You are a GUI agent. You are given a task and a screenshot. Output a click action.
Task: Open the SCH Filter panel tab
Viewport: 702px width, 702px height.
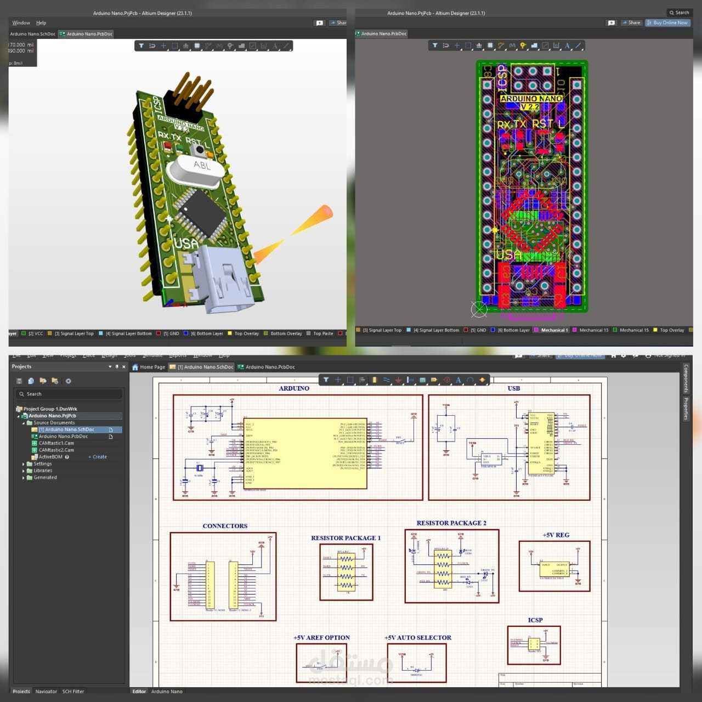click(73, 691)
